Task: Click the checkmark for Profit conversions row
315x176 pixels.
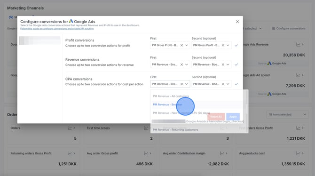Action: pyautogui.click(x=236, y=46)
